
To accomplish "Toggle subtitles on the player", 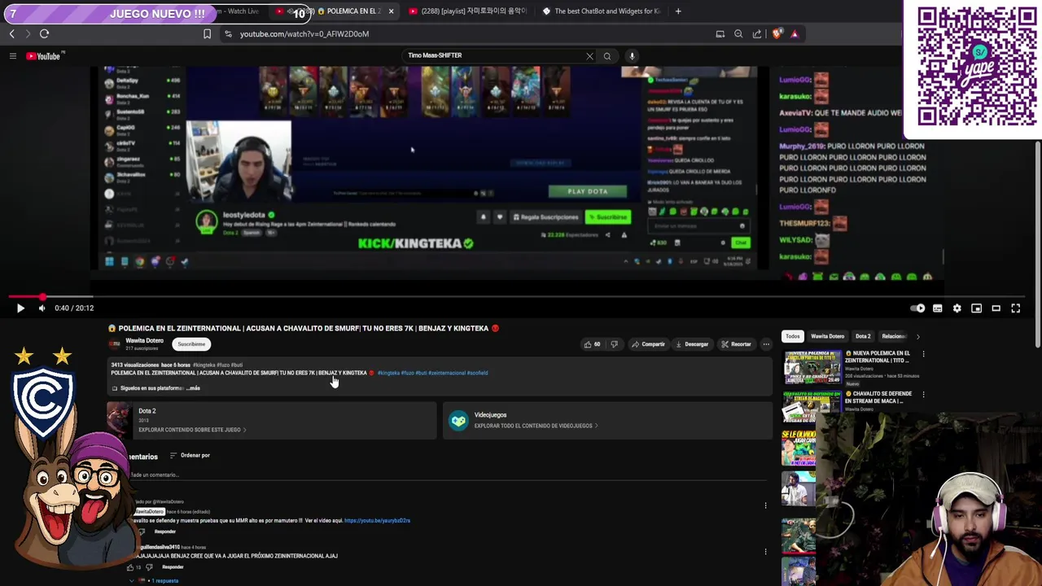I will [x=938, y=308].
